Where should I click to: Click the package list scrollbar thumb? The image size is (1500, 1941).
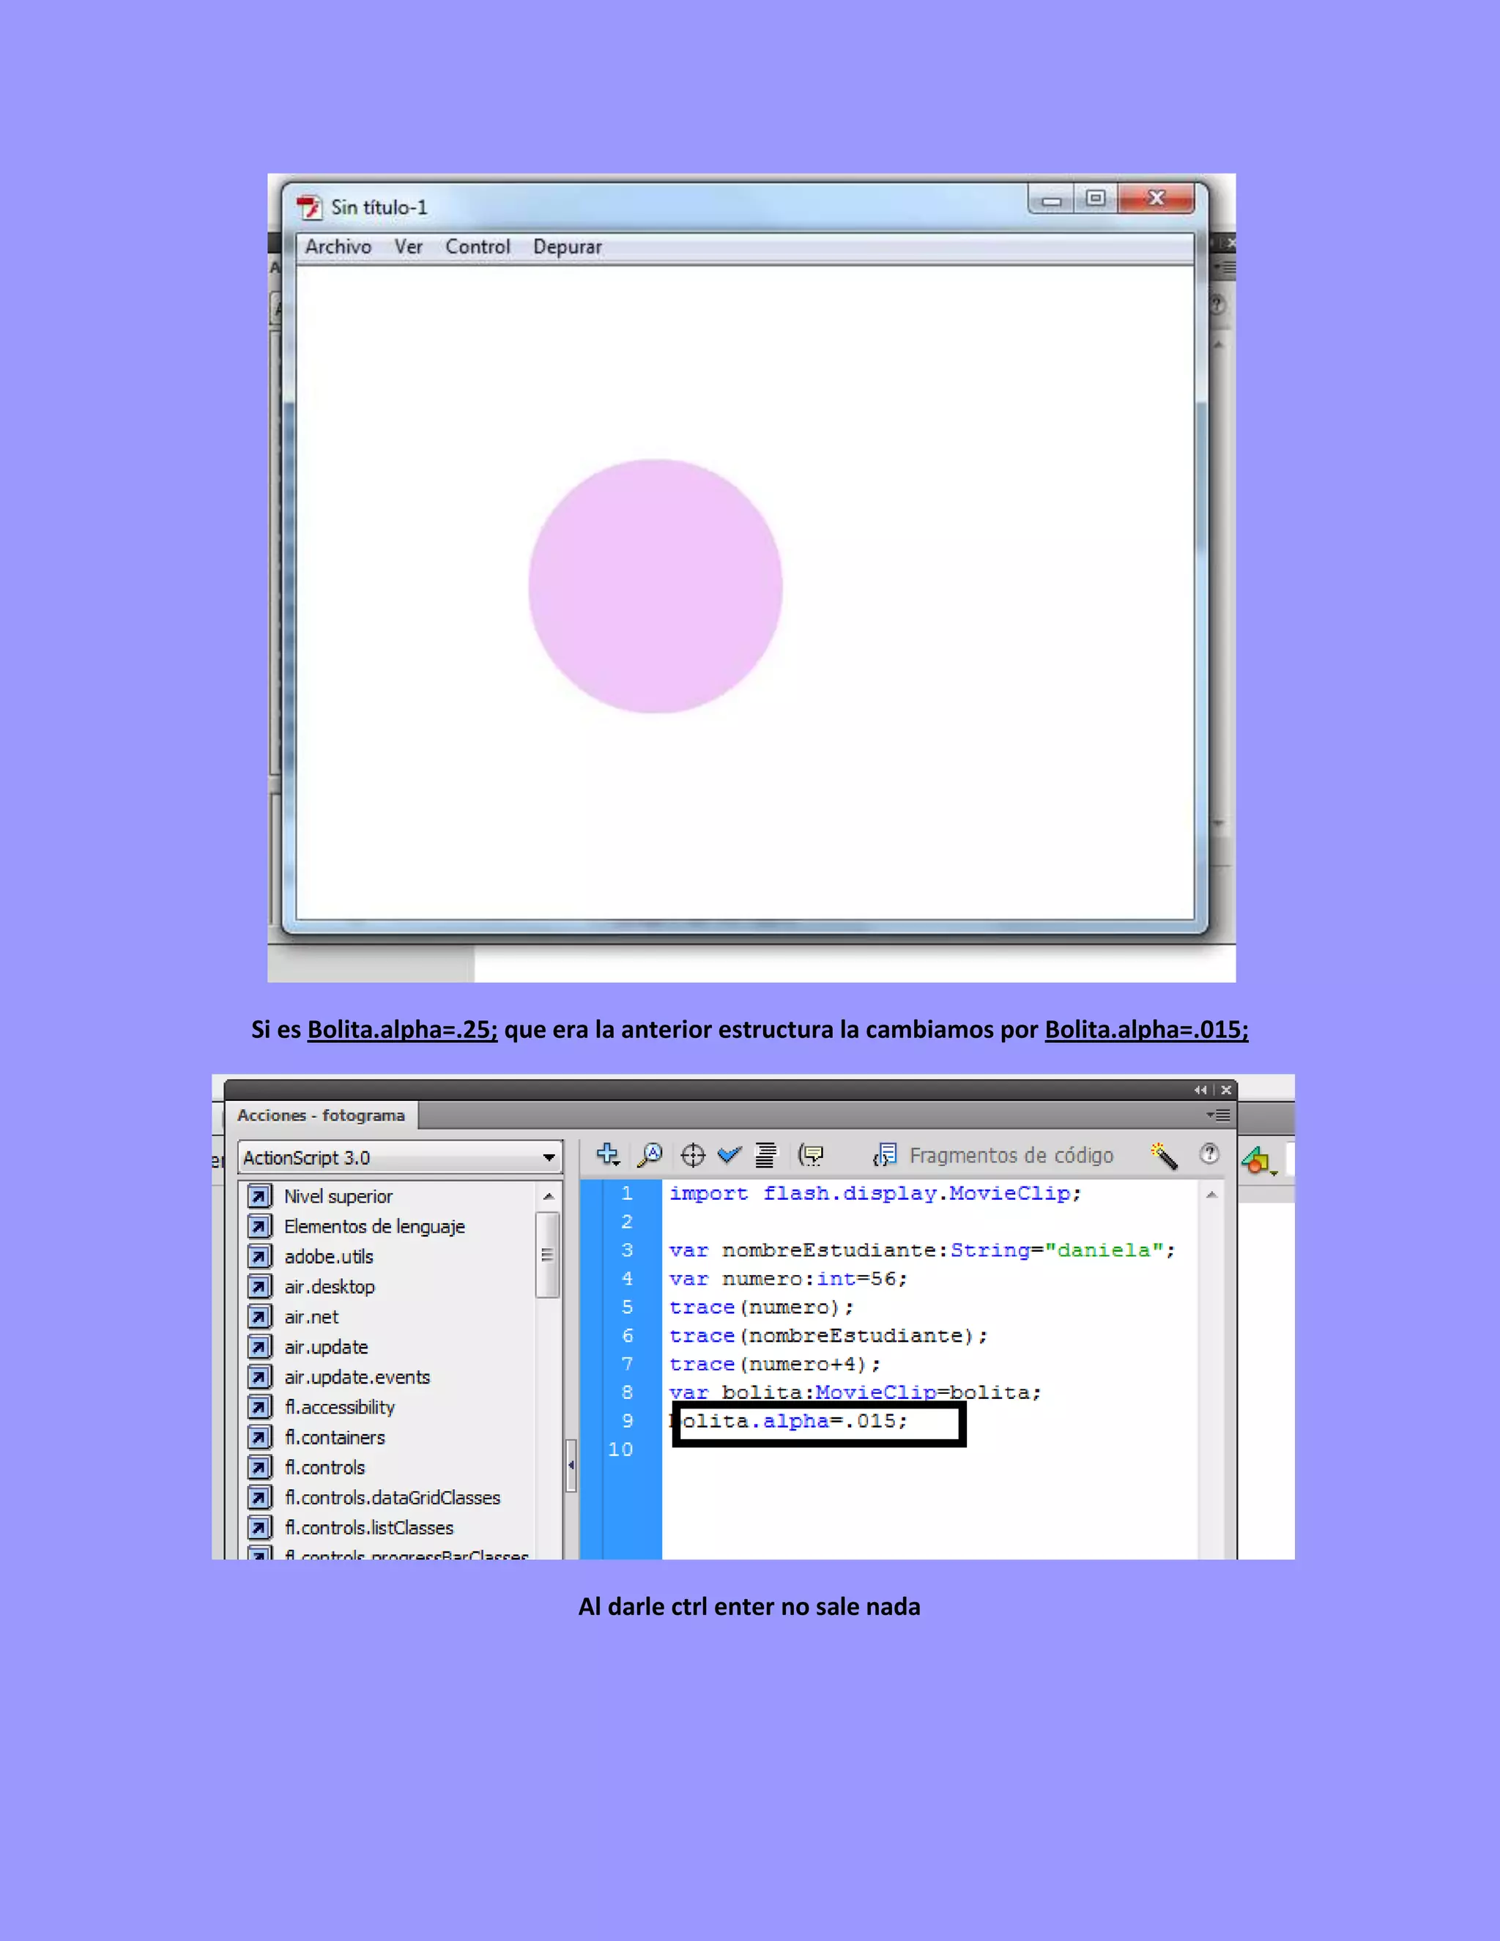coord(547,1255)
